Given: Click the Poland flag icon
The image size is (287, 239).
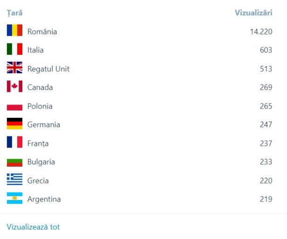Looking at the screenshot, I should coord(14,106).
